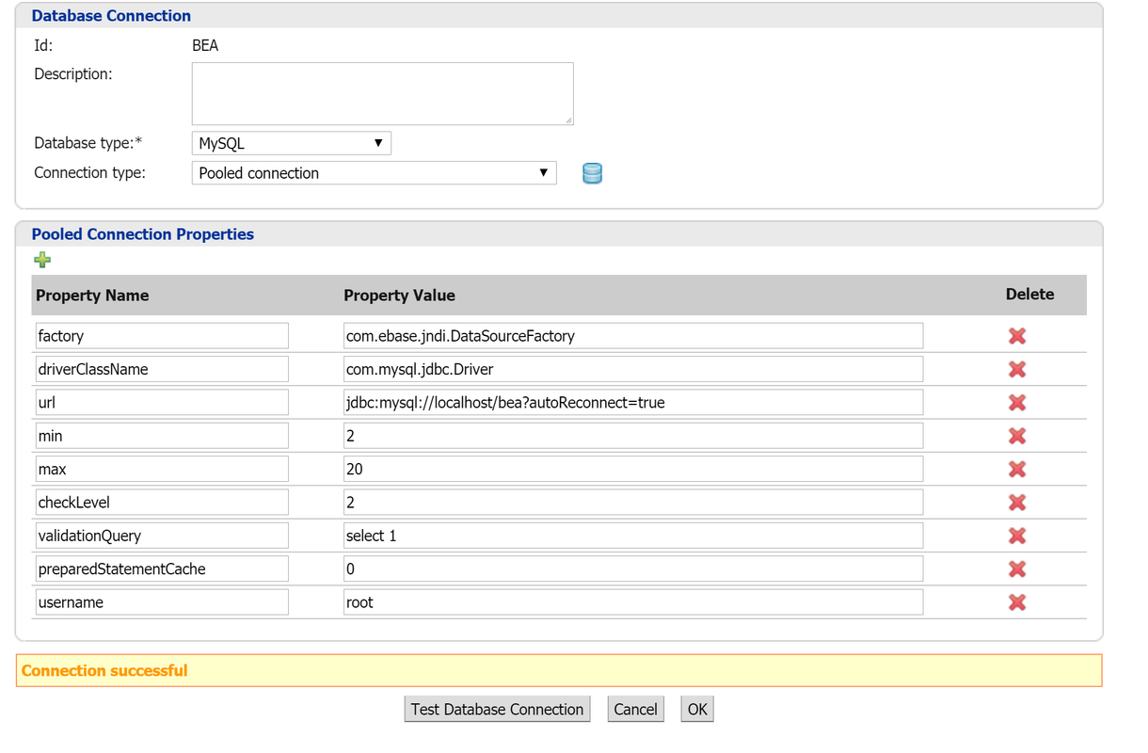
Task: Delete the checkLevel property row
Action: pyautogui.click(x=1016, y=503)
